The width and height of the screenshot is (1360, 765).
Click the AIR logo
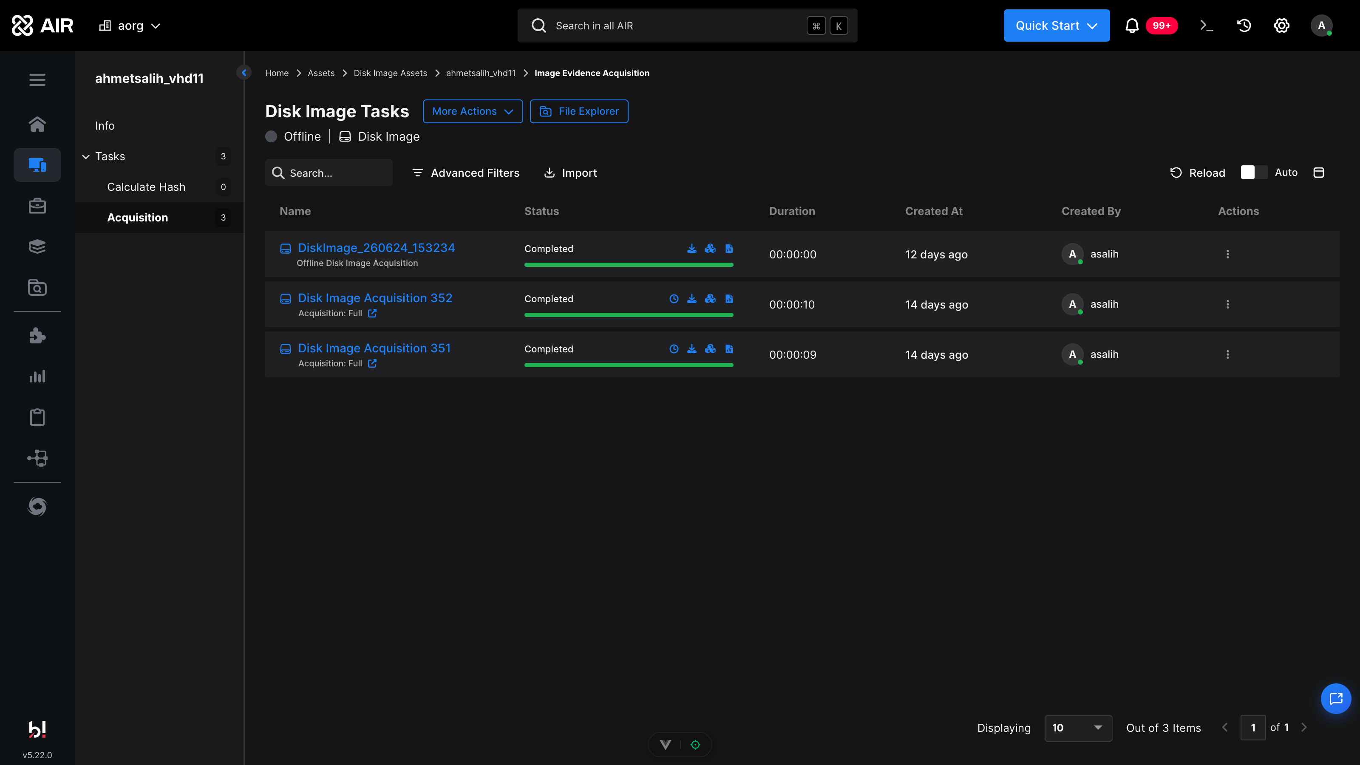pyautogui.click(x=42, y=25)
